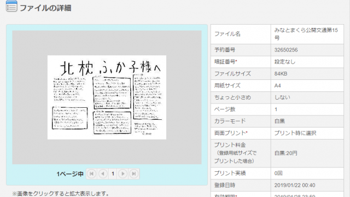Click the previous page arrow
Viewport: 350px width, 197px height.
103,174
